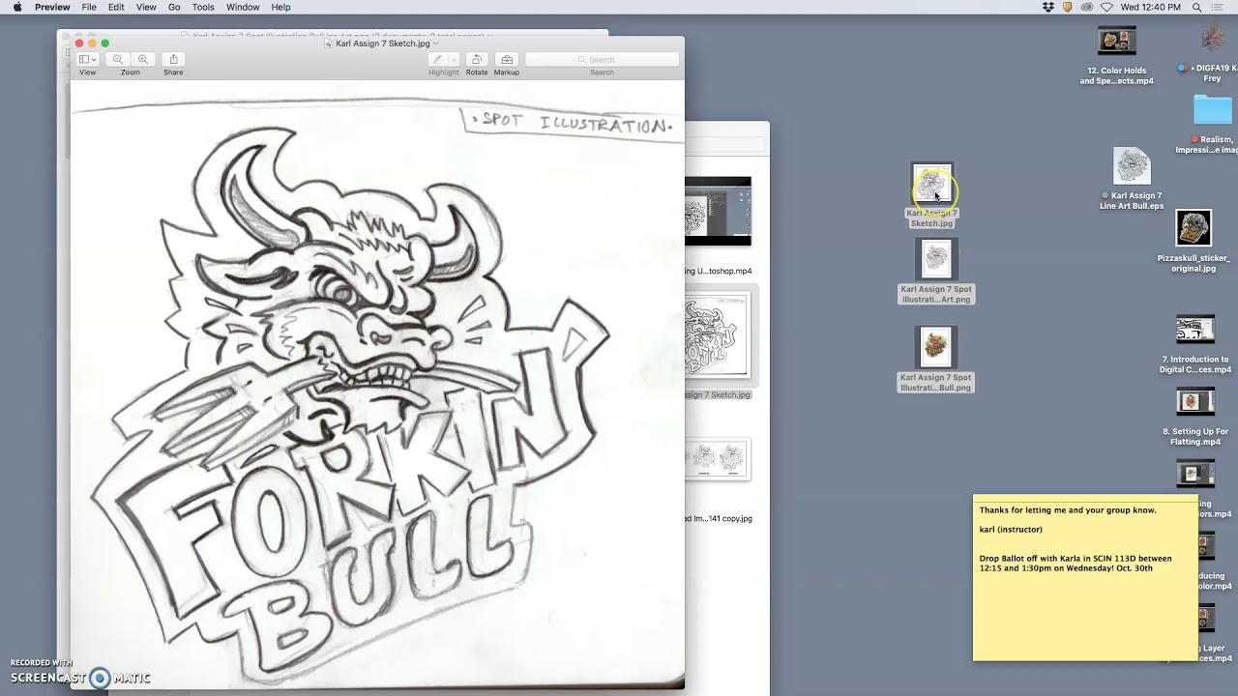The height and width of the screenshot is (696, 1238).
Task: Click the video thumbnail in the Finder window behind
Action: [718, 212]
